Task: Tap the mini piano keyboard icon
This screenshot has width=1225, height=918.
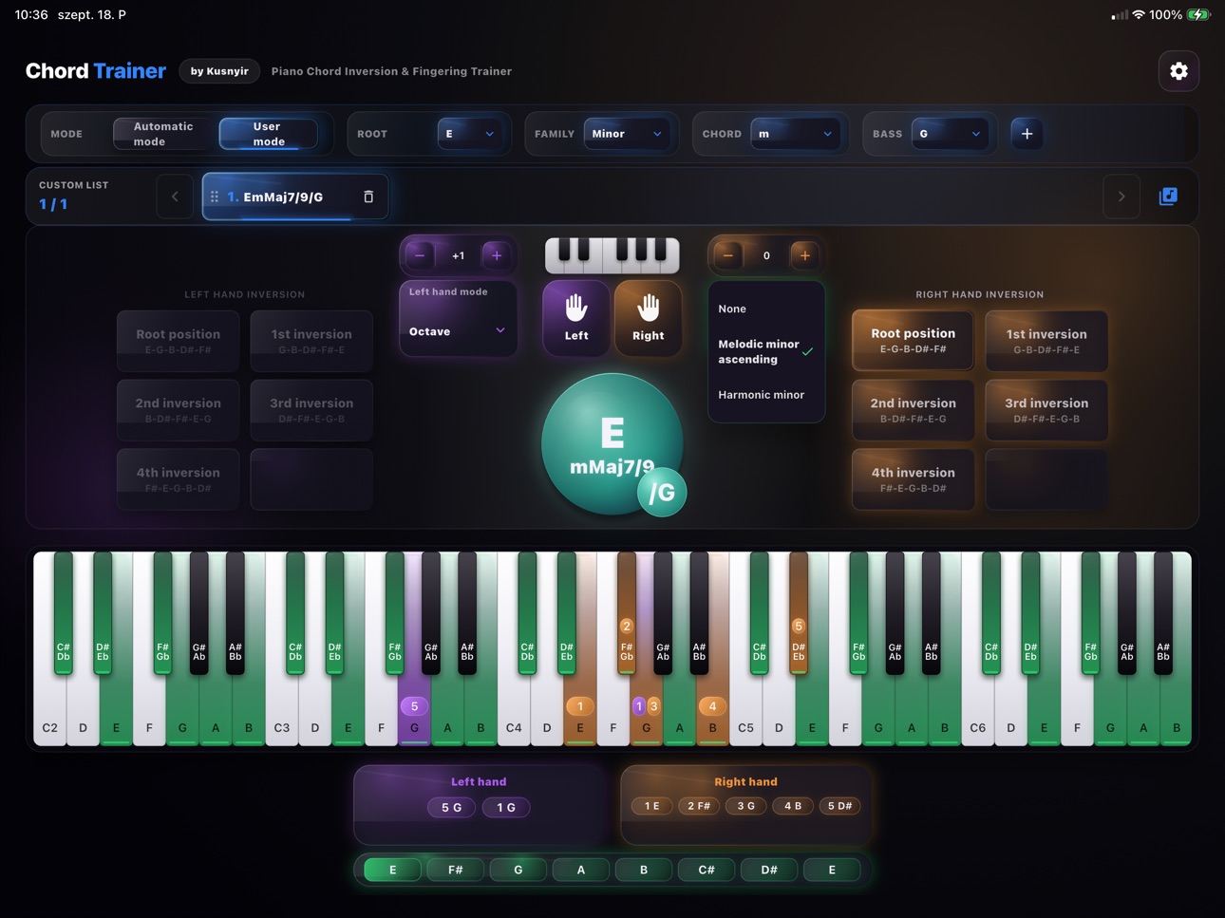Action: [x=612, y=254]
